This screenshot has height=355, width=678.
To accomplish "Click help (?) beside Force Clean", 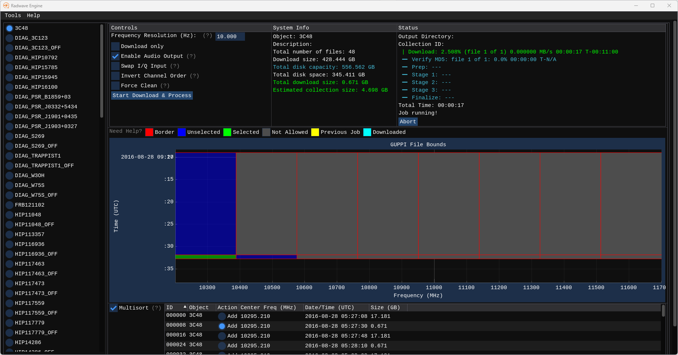I will (x=165, y=86).
